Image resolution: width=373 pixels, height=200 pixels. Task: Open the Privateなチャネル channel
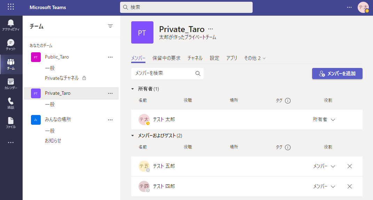(x=62, y=78)
